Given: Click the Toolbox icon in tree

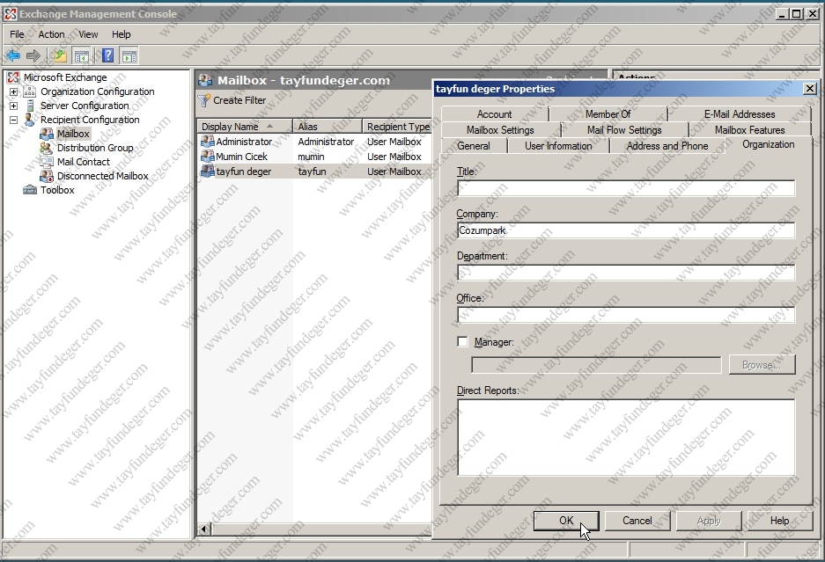Looking at the screenshot, I should pos(30,190).
